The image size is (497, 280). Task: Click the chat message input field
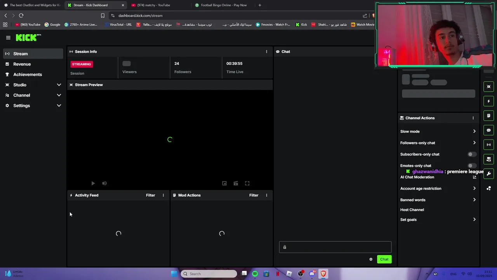(335, 247)
